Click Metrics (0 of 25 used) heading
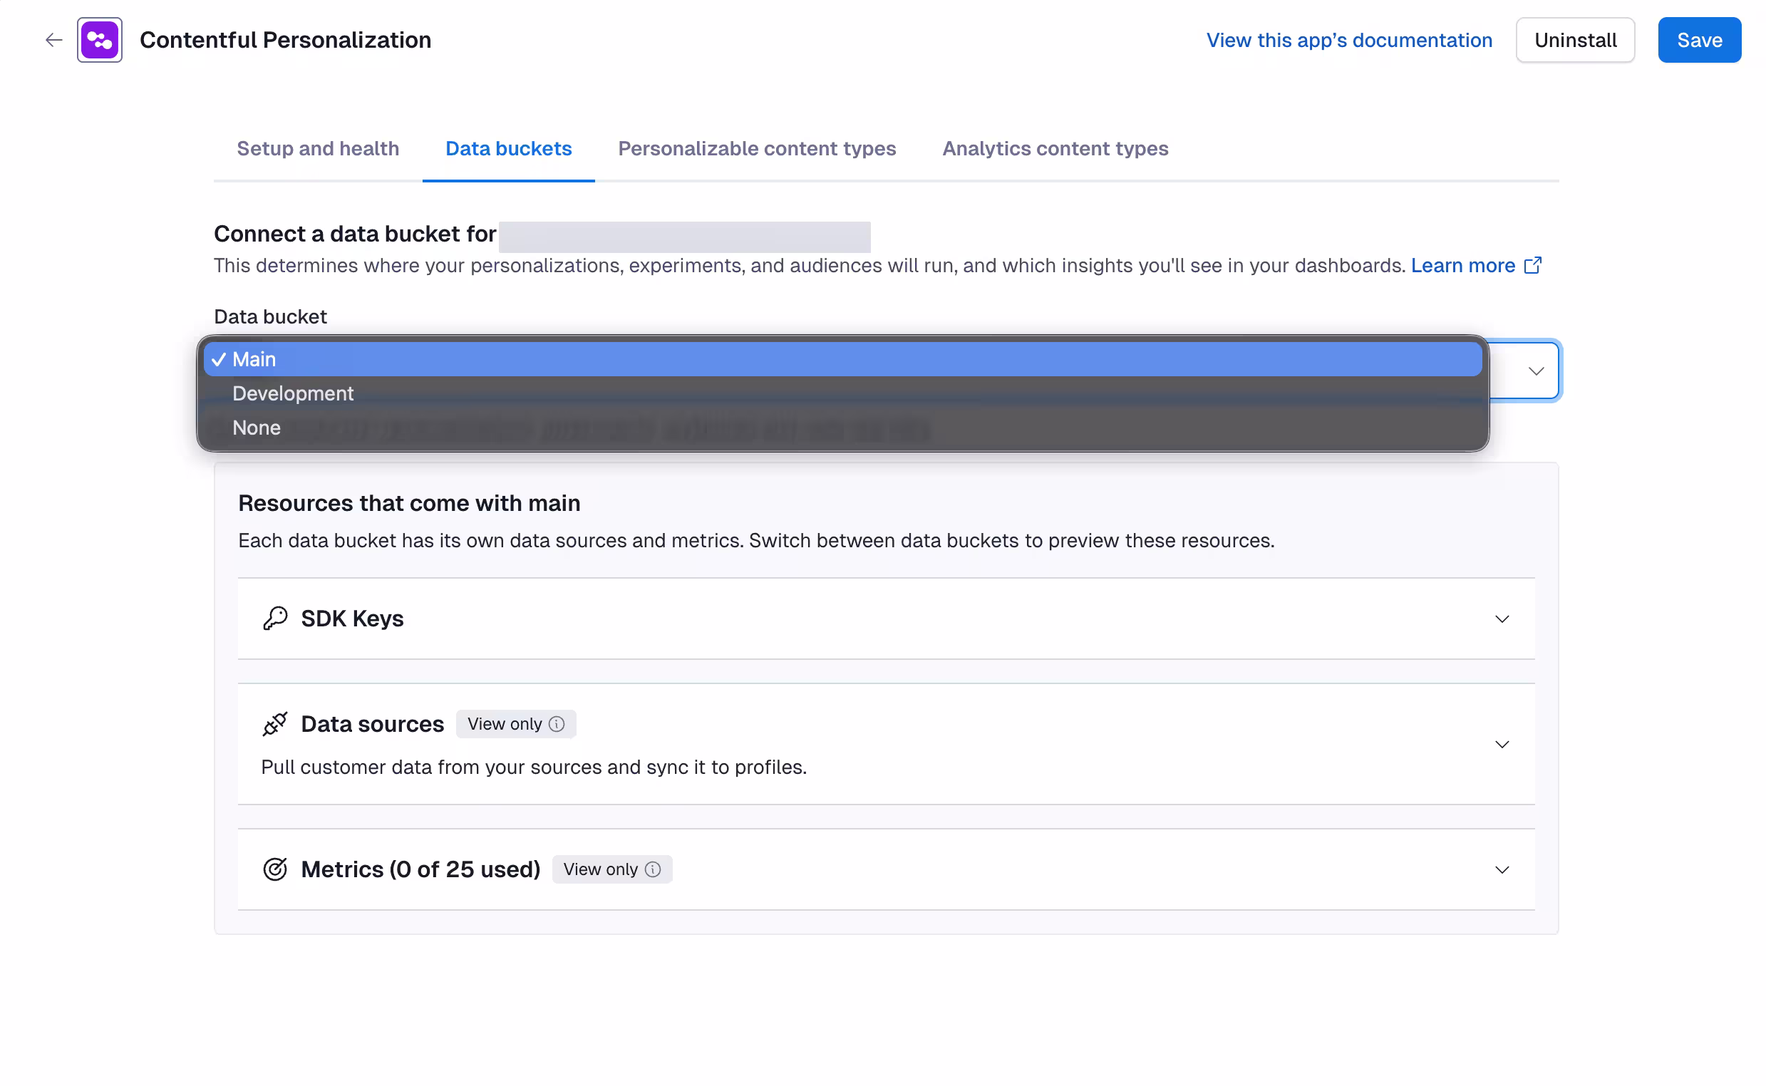Viewport: 1766px width, 1086px height. click(421, 869)
